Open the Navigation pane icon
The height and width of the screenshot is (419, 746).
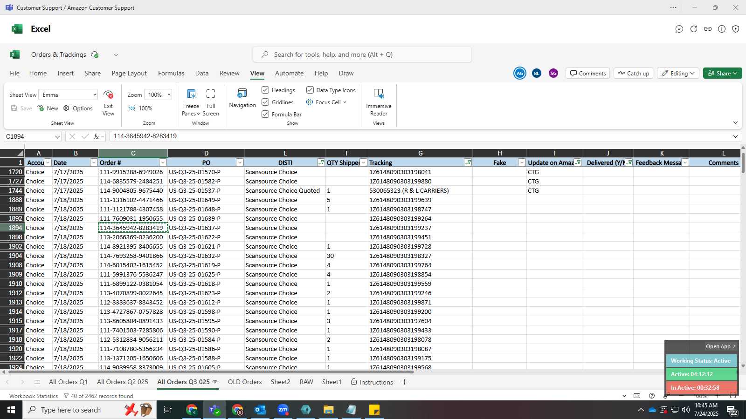242,94
